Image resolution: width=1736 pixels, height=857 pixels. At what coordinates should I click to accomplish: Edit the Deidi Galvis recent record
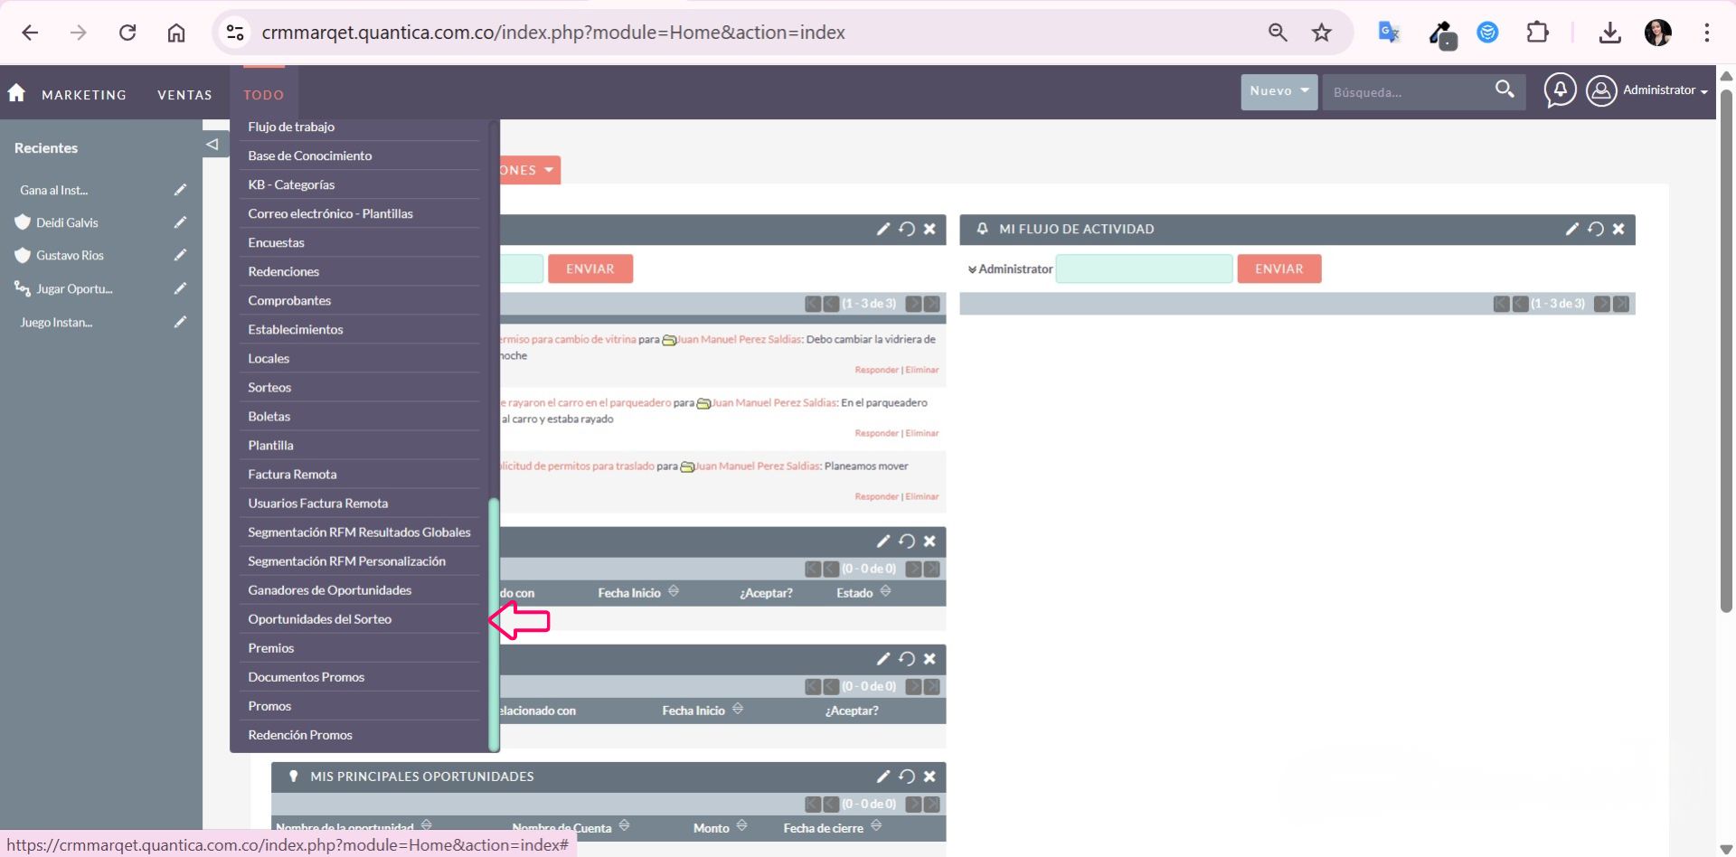click(x=180, y=222)
